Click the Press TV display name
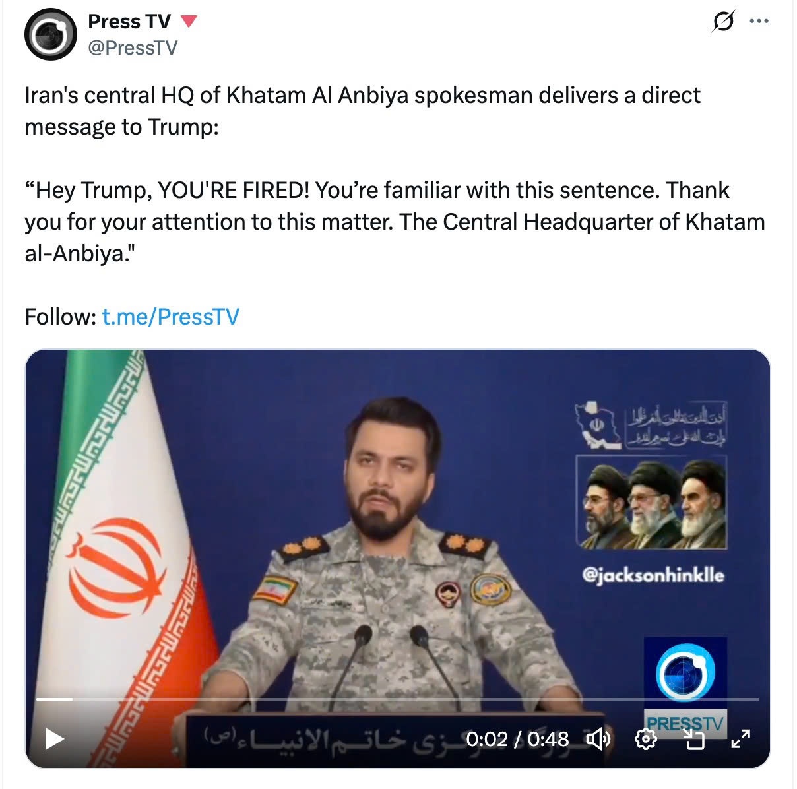Viewport: 797px width, 789px height. tap(129, 22)
